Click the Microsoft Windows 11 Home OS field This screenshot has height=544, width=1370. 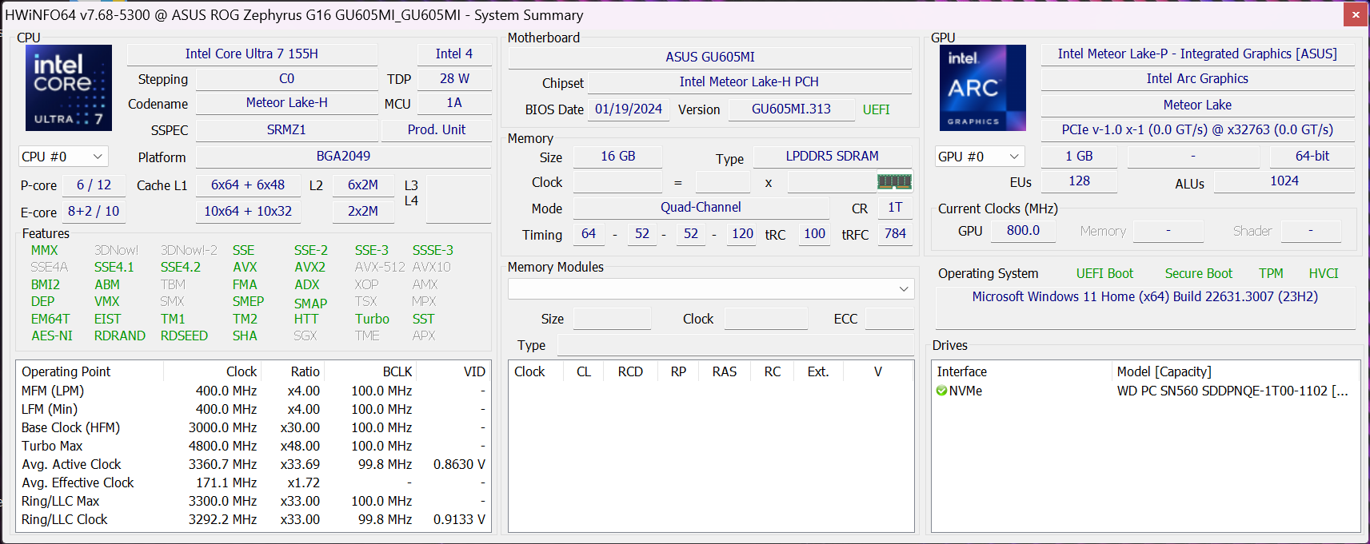pyautogui.click(x=1144, y=296)
